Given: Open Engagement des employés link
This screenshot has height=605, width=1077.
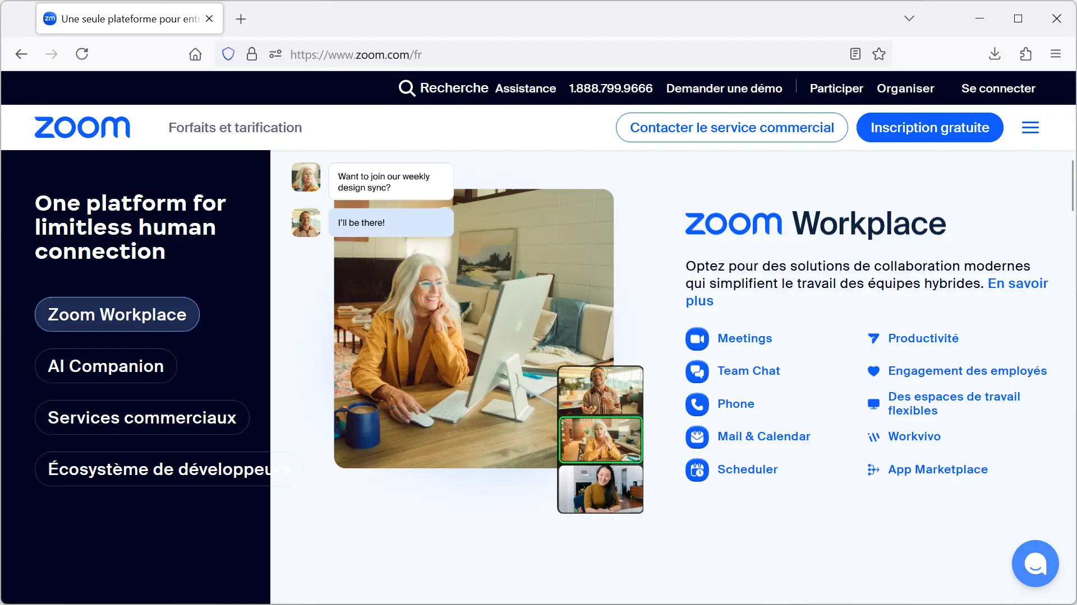Looking at the screenshot, I should pyautogui.click(x=968, y=371).
